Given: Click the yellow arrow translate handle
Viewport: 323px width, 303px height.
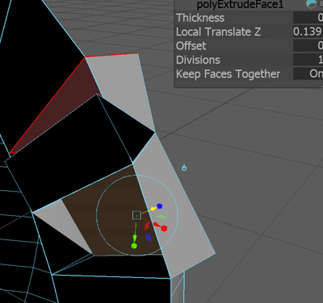Looking at the screenshot, I should point(153,209).
